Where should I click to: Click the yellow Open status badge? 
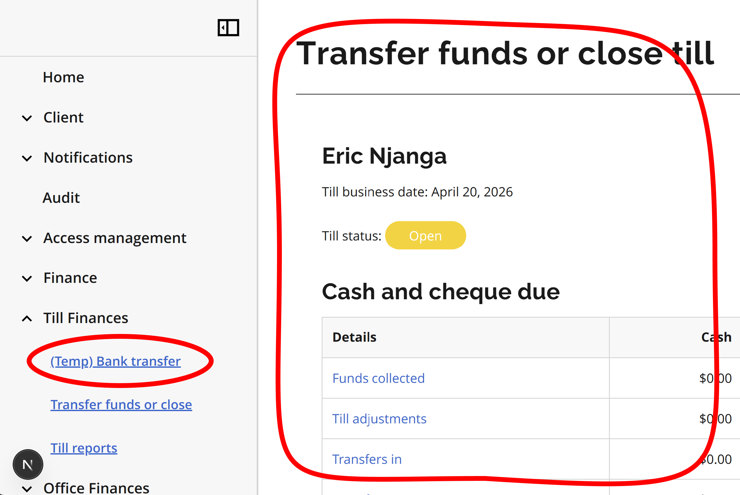pos(425,236)
